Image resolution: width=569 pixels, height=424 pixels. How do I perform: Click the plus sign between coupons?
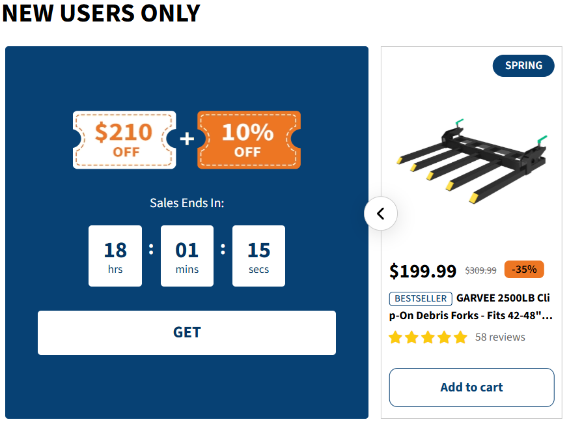click(x=187, y=139)
